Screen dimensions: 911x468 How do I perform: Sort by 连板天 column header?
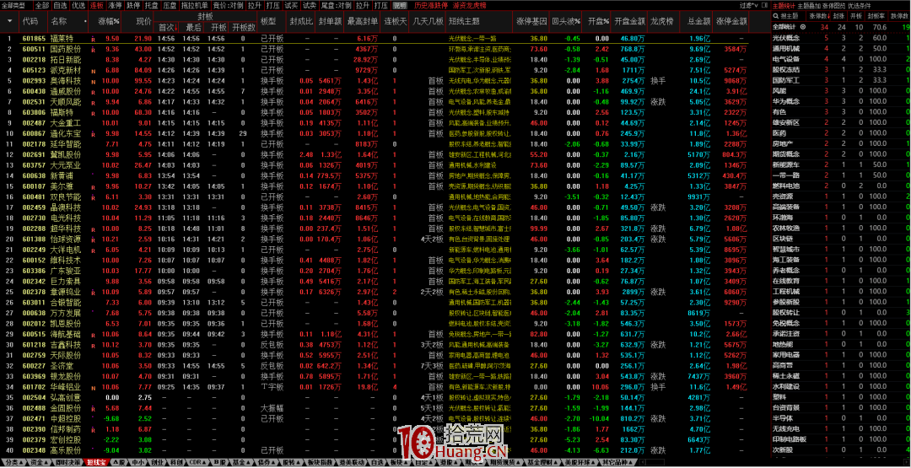[x=395, y=21]
